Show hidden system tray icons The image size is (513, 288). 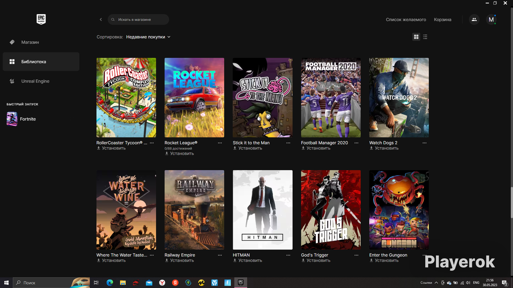(436, 283)
